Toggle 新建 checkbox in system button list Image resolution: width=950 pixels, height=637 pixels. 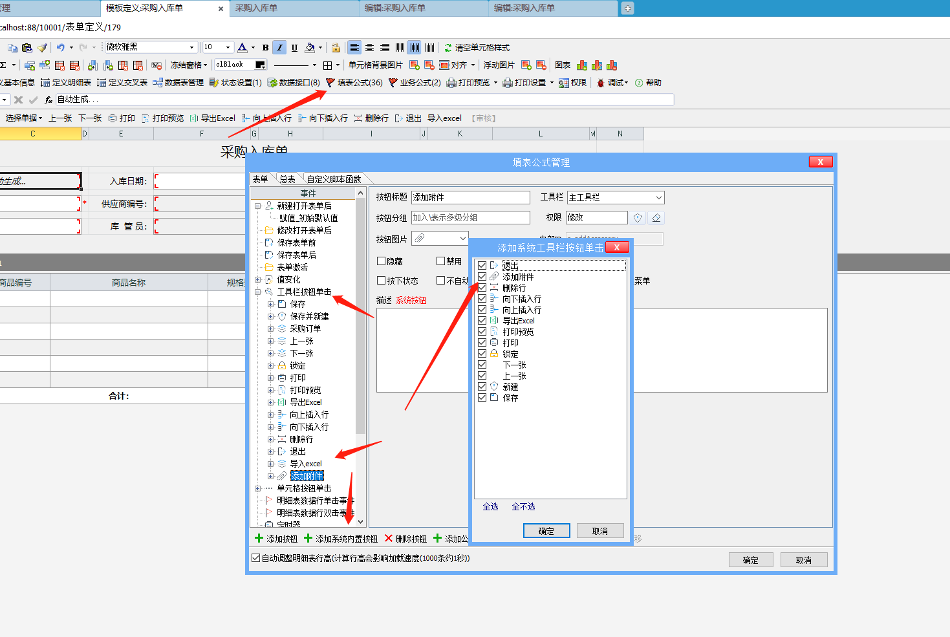[482, 386]
